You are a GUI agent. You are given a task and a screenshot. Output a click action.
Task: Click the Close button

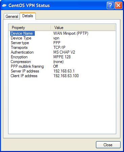108,145
